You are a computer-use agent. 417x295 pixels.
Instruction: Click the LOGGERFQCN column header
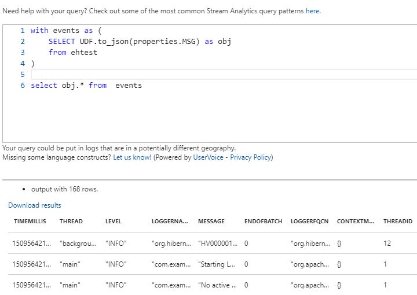click(309, 221)
